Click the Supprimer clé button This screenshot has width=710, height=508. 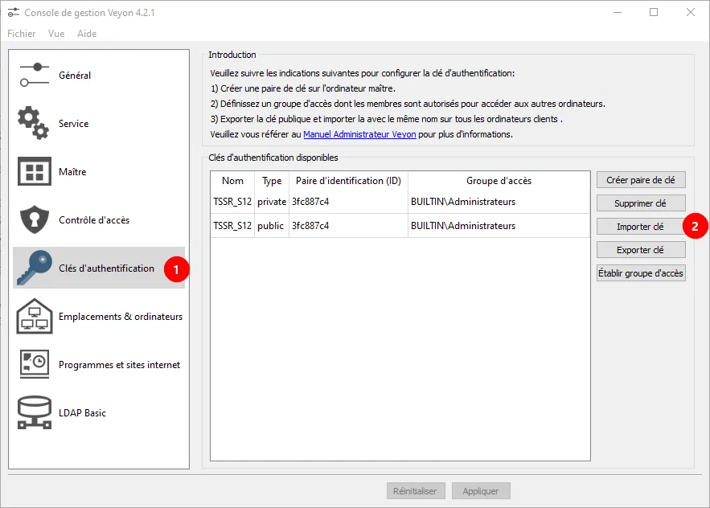(641, 203)
